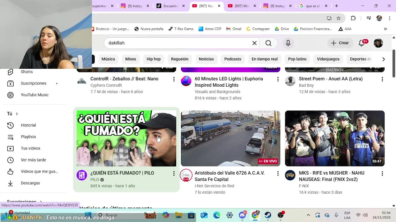Open options for 60 Minutes LED Lights video
Image resolution: width=396 pixels, height=222 pixels.
[278, 79]
